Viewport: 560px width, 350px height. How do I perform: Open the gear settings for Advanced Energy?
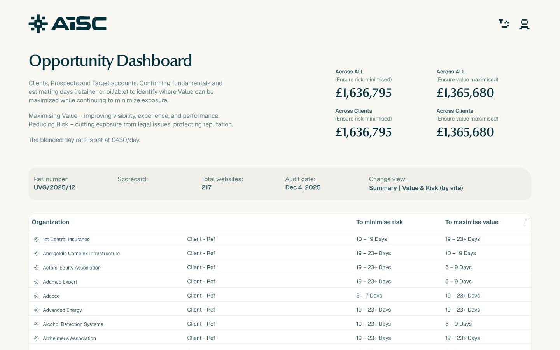coord(36,310)
